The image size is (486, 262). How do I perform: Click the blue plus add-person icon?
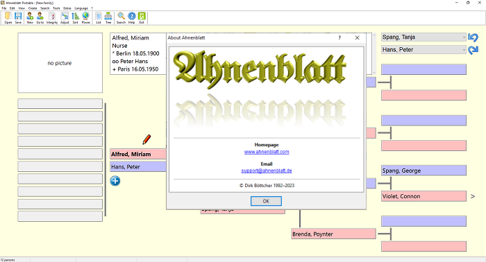(x=115, y=181)
